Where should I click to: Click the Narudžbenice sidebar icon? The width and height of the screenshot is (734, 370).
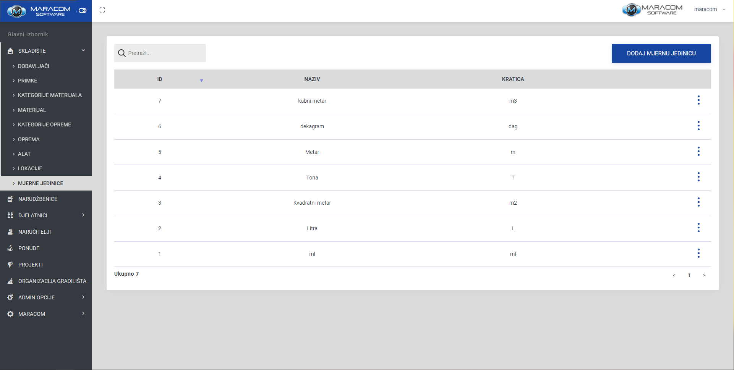pyautogui.click(x=10, y=199)
